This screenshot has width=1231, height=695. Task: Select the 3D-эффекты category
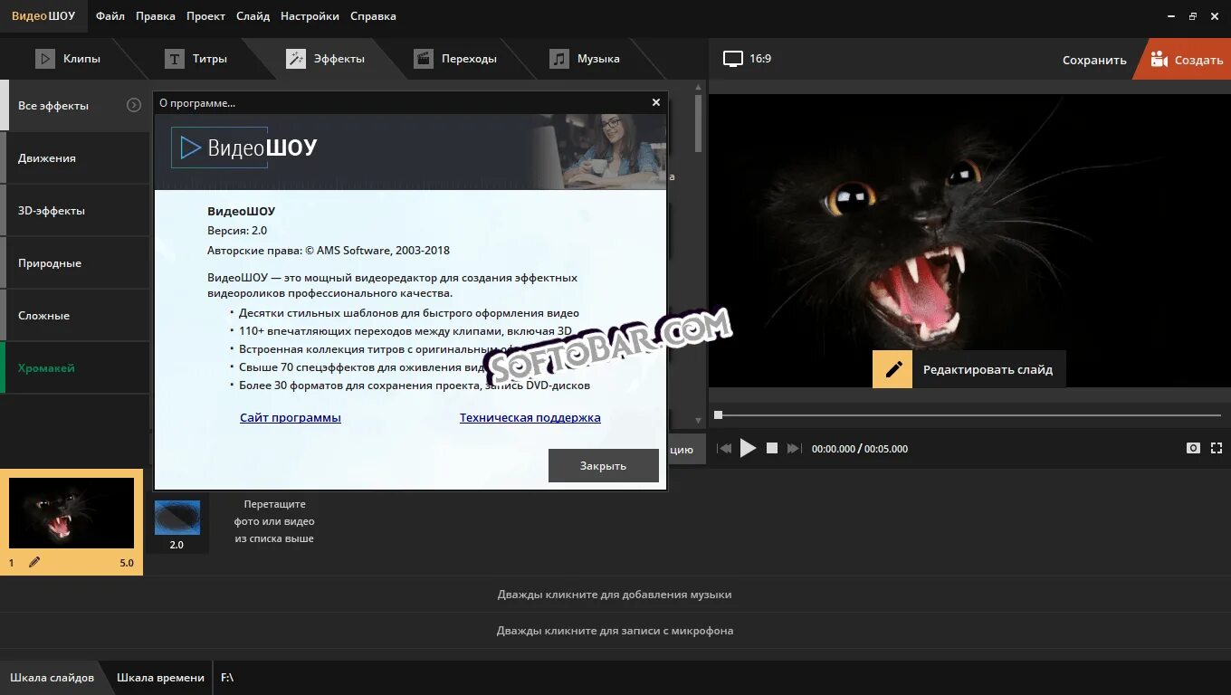click(75, 211)
